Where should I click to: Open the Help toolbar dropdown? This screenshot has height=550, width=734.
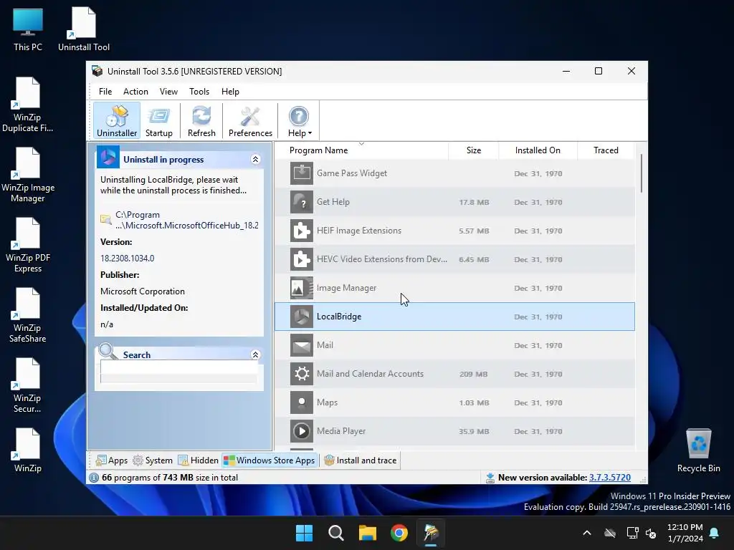point(299,121)
